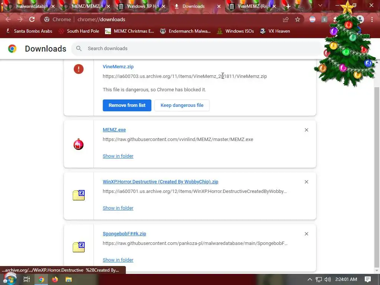380x285 pixels.
Task: Click the VineMemz.zip file name
Action: tap(118, 67)
